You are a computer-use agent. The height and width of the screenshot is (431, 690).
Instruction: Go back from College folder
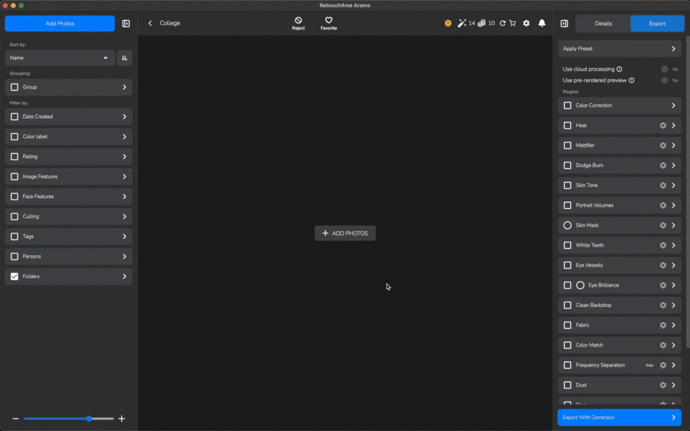[x=150, y=23]
